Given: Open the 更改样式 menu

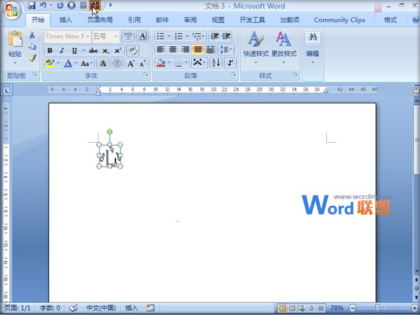Looking at the screenshot, I should (x=284, y=48).
